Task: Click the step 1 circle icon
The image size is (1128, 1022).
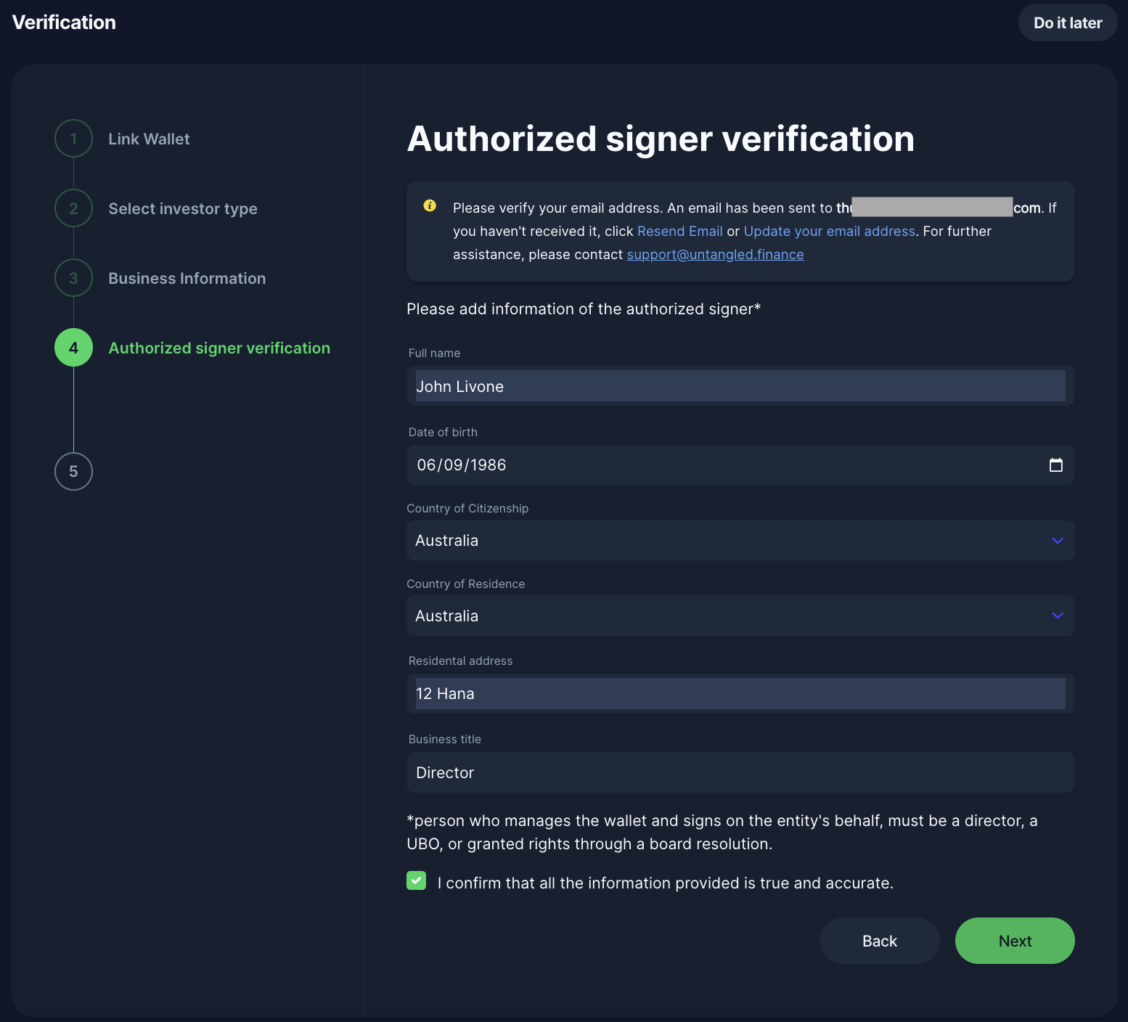Action: click(x=73, y=139)
